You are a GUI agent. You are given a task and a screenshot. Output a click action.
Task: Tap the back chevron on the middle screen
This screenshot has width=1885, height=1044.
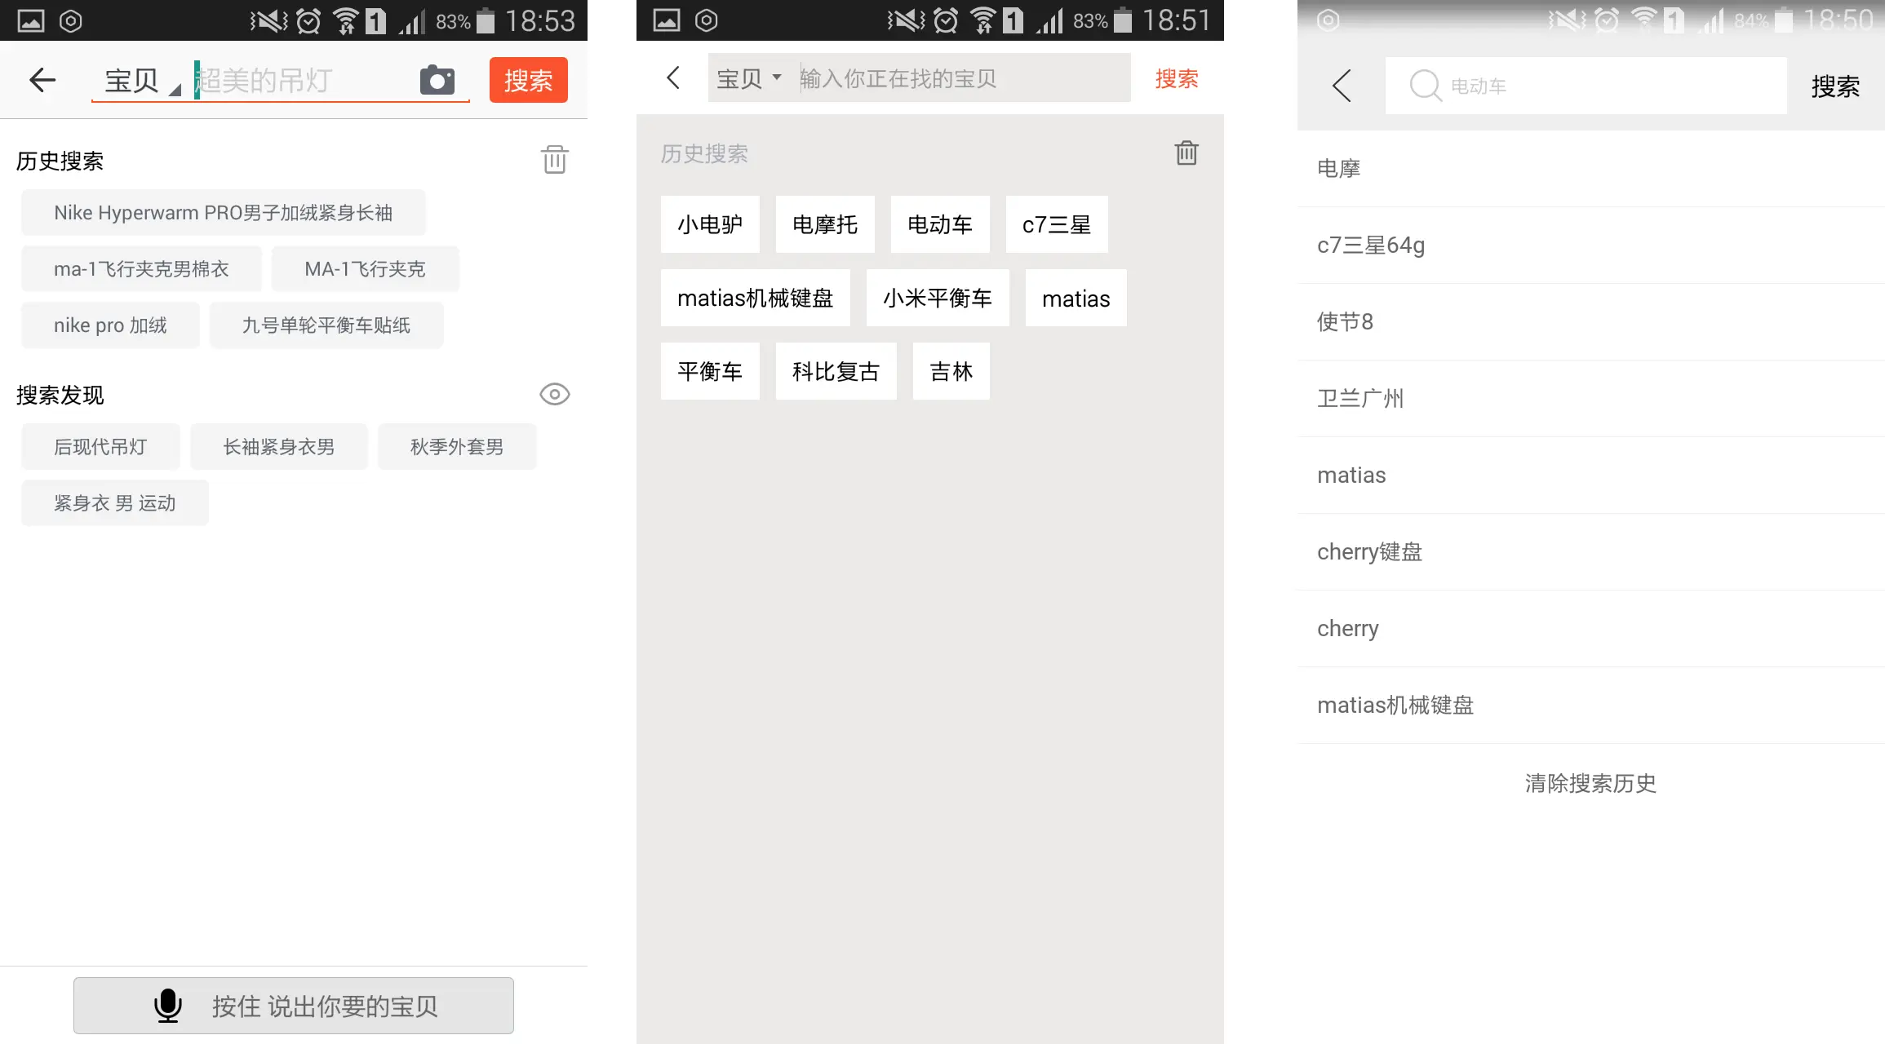[672, 77]
